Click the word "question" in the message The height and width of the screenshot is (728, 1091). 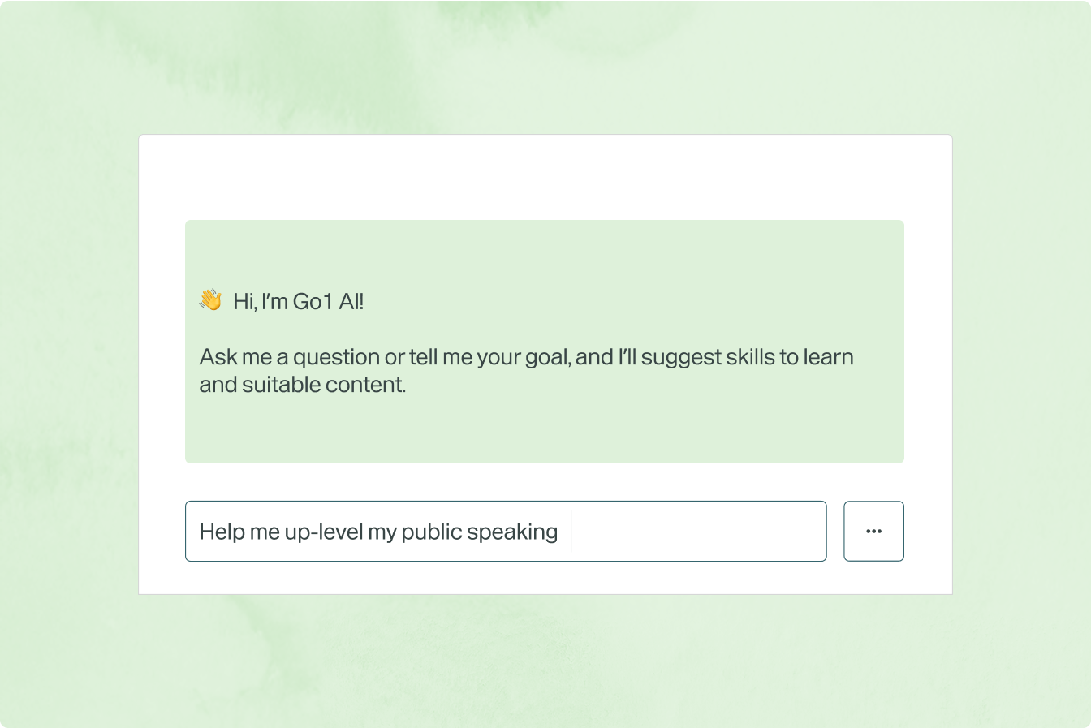tap(337, 357)
